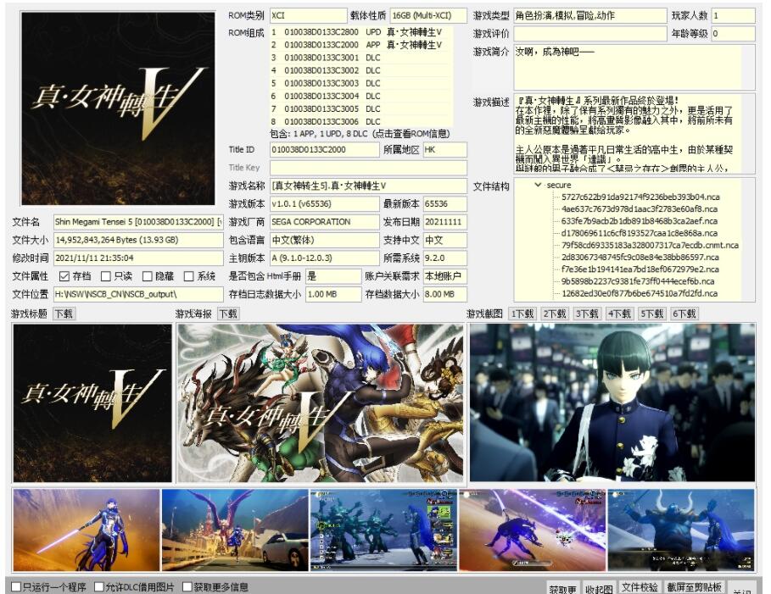Enable 只运行一个程序 checkbox

pos(16,586)
